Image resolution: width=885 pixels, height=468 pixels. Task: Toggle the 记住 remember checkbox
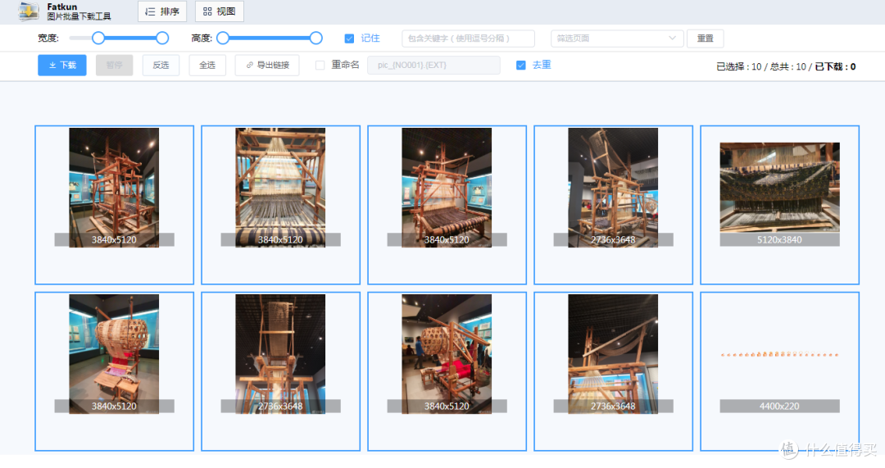point(349,39)
